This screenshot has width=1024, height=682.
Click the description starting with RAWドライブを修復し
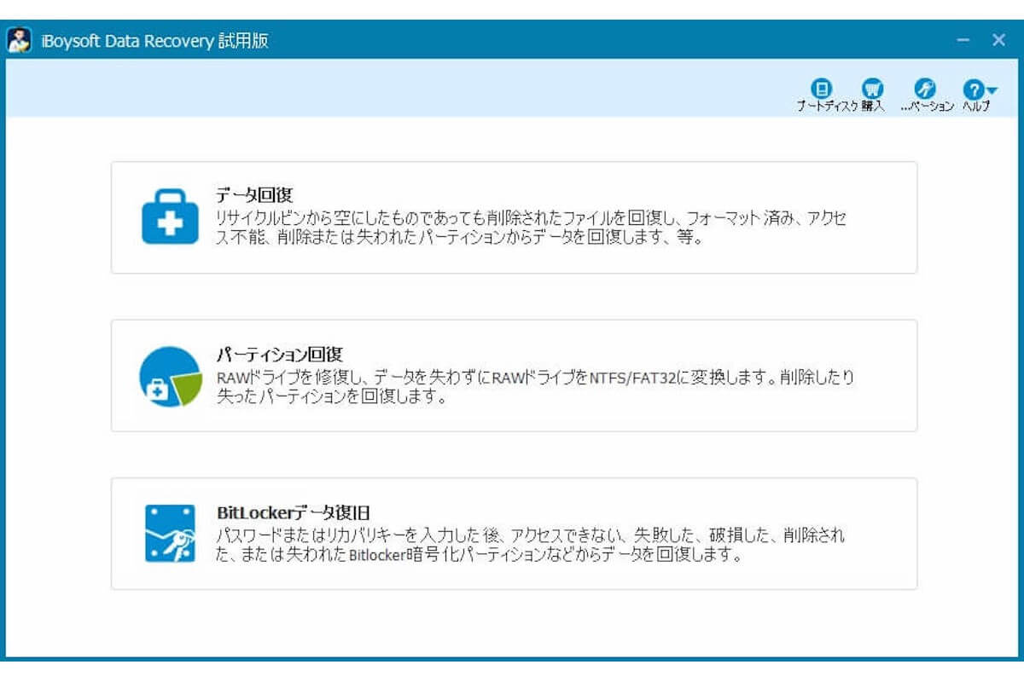[535, 386]
